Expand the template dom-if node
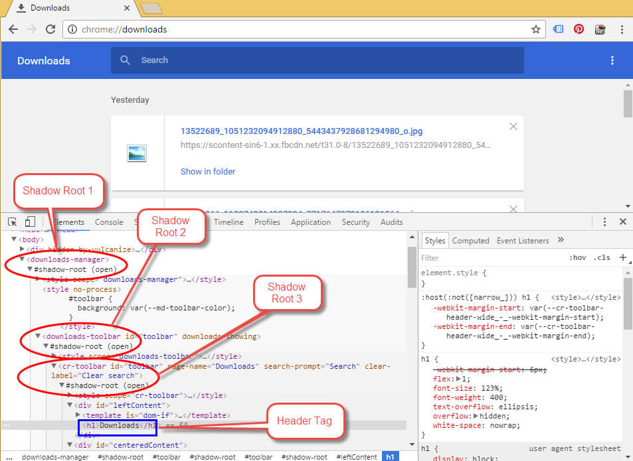Screen dimensions: 633x461 (x=78, y=415)
